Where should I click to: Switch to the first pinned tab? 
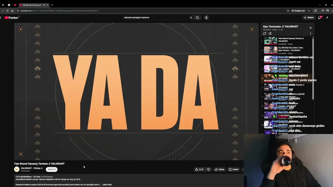click(3, 5)
